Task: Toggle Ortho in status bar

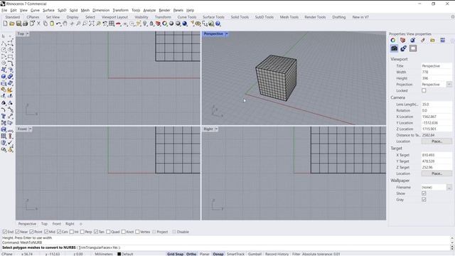Action: (191, 254)
